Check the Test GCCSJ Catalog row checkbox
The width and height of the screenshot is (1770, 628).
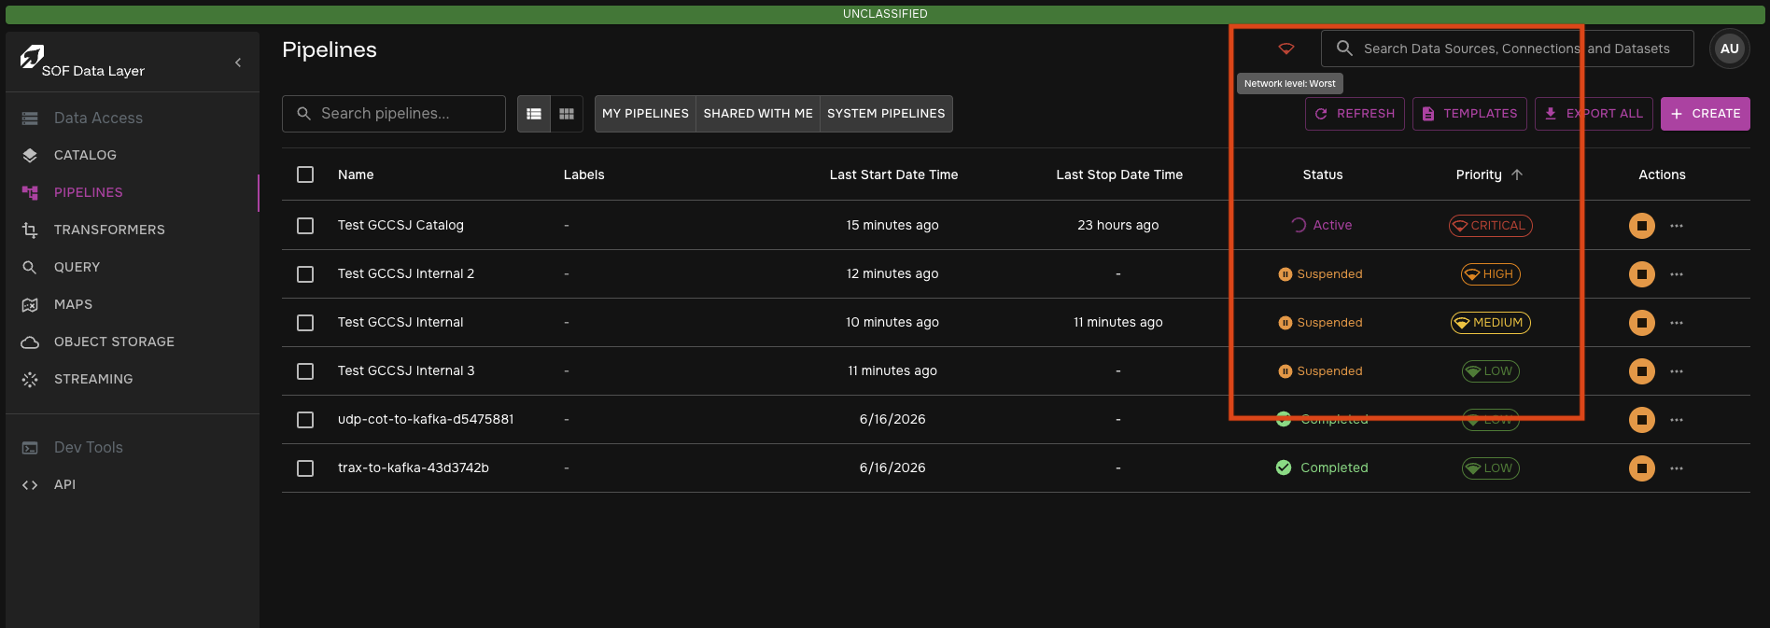click(x=305, y=225)
